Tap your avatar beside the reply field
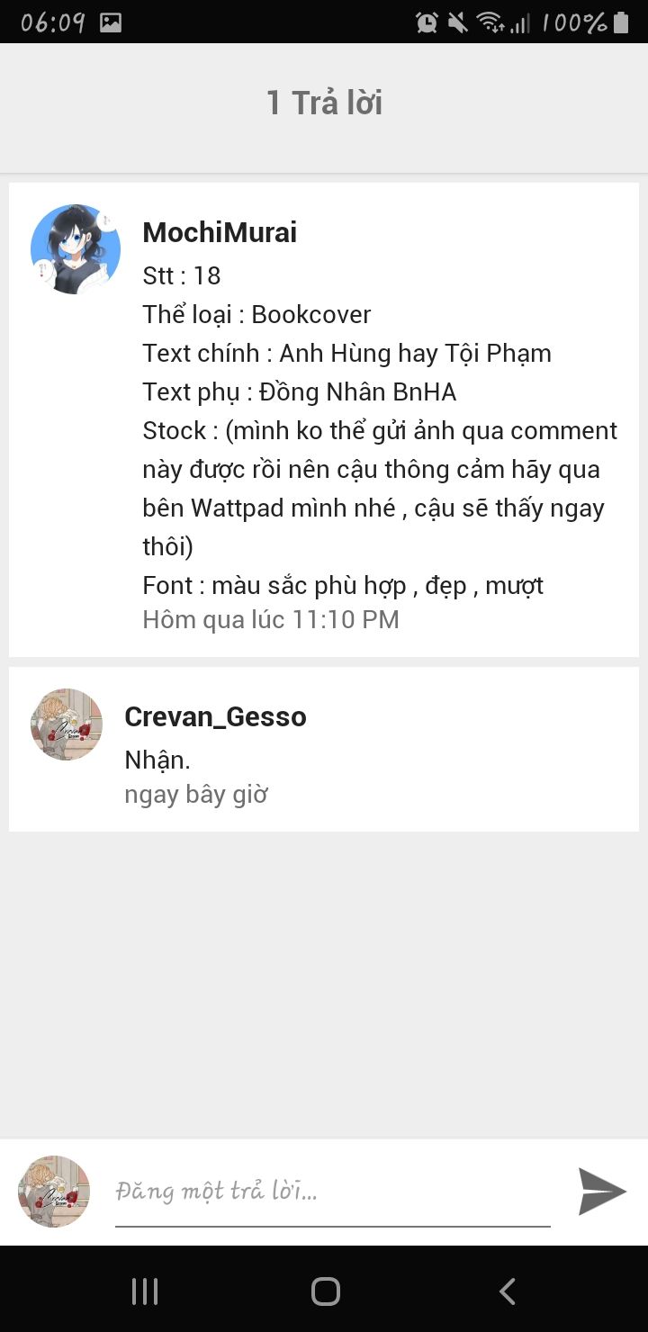The width and height of the screenshot is (648, 1332). (x=54, y=1192)
